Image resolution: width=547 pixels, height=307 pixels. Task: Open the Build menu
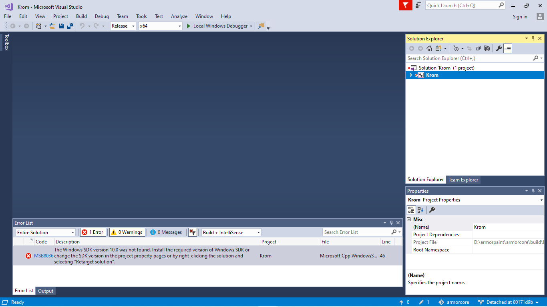click(81, 16)
